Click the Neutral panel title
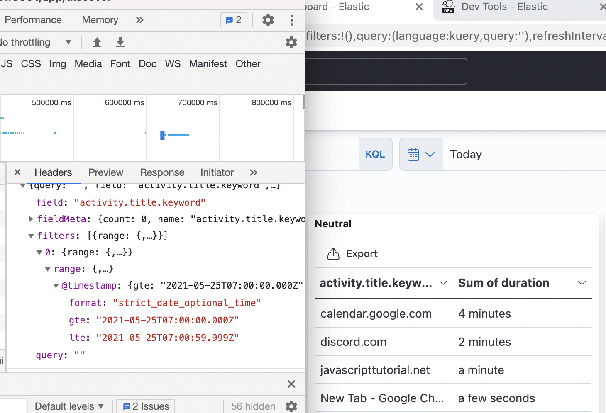The image size is (606, 413). coord(333,224)
